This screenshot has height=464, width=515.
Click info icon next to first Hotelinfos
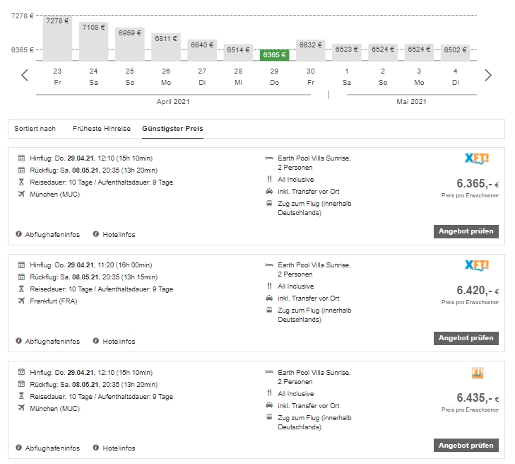pos(96,234)
